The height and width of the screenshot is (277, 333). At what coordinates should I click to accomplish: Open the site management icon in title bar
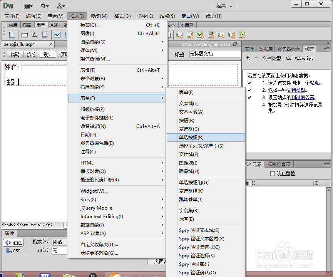[x=61, y=6]
